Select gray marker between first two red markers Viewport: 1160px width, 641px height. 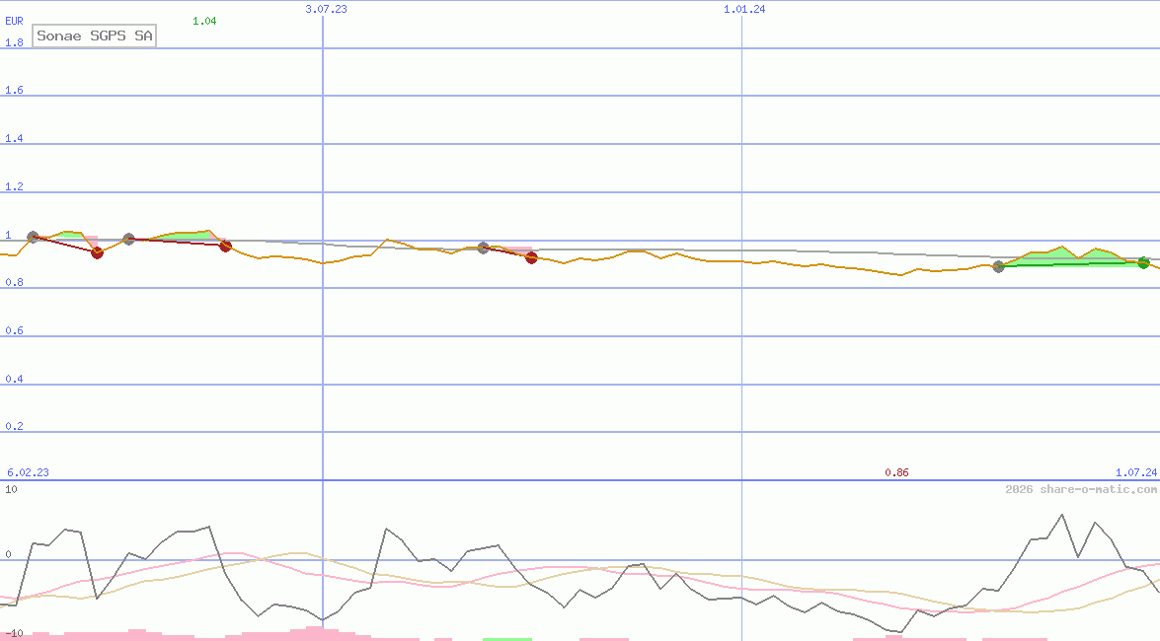(128, 240)
